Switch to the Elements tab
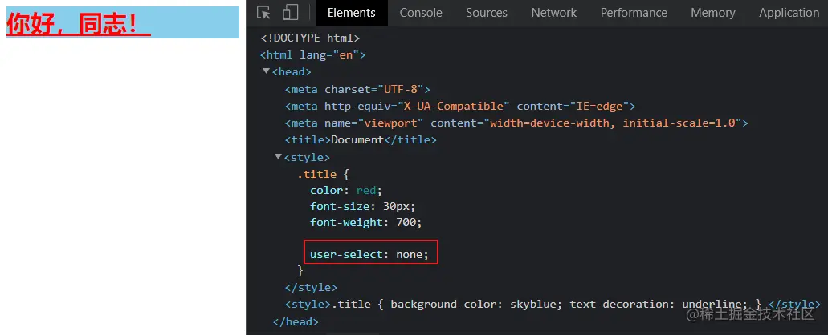This screenshot has height=335, width=828. point(352,13)
